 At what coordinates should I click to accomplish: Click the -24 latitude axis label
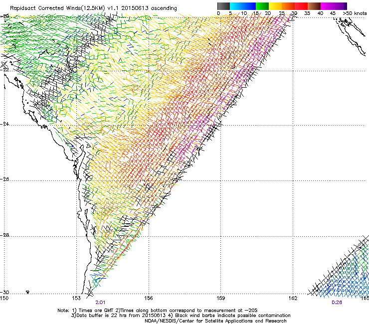[4, 124]
